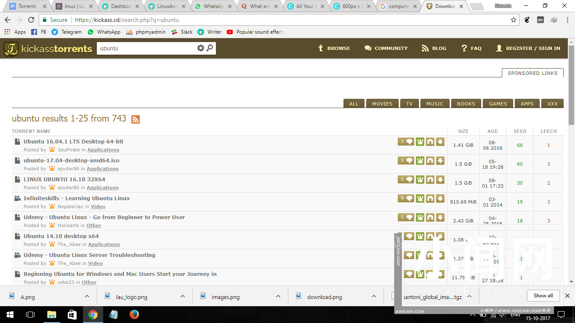Open COMMUNITY in the site header
Screen dimensions: 575x323
click(x=386, y=48)
